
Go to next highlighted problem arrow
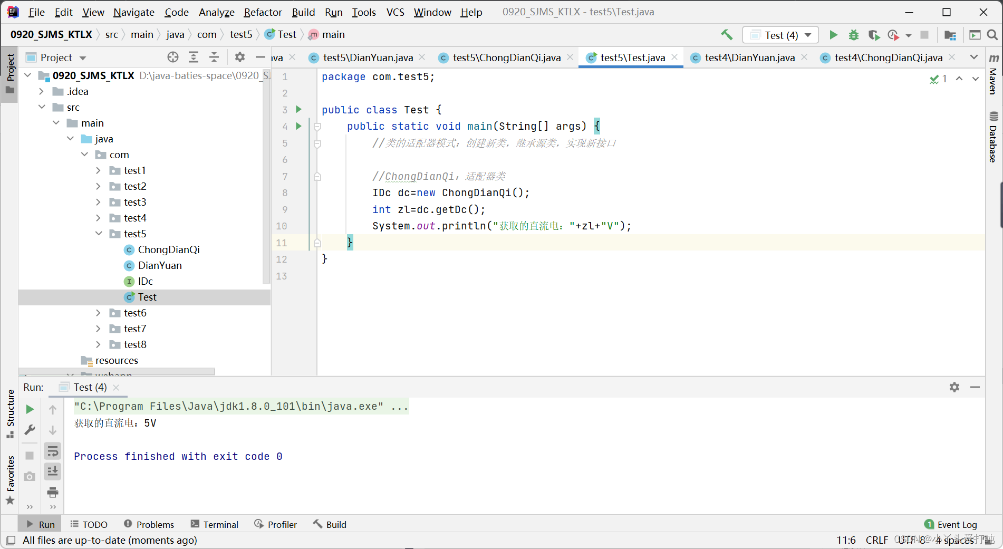(976, 79)
